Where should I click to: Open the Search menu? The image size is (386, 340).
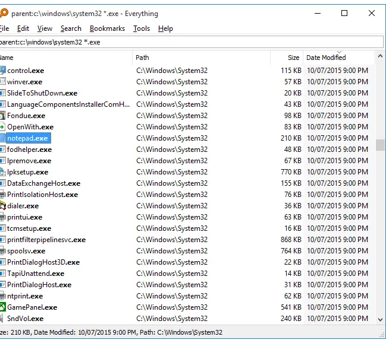coord(71,28)
